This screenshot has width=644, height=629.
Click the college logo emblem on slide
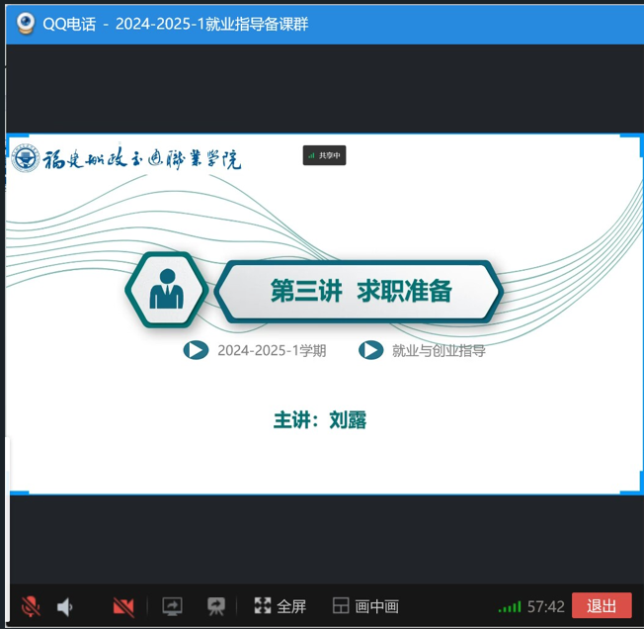point(26,158)
